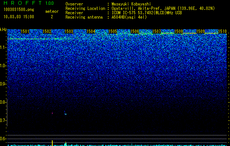Click the meteor count label

click(x=52, y=11)
